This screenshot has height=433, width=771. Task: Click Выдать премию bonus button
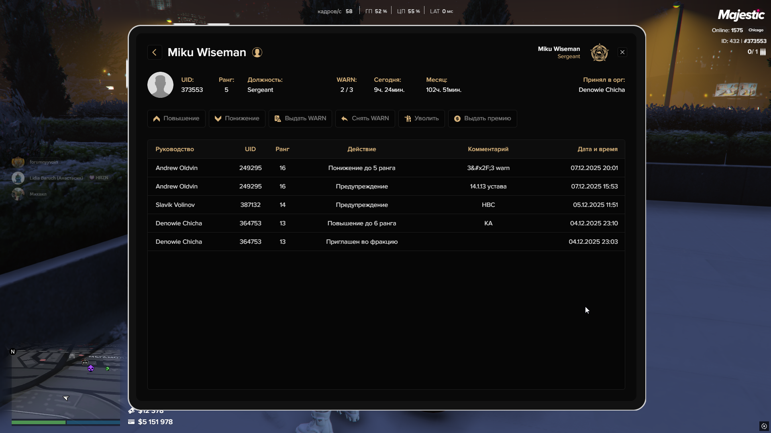pos(482,119)
